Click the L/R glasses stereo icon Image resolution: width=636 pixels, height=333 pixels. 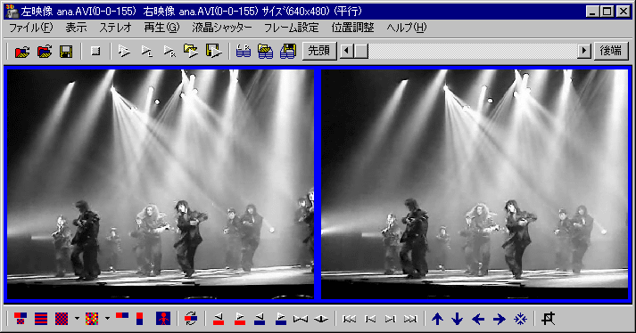pos(243,52)
